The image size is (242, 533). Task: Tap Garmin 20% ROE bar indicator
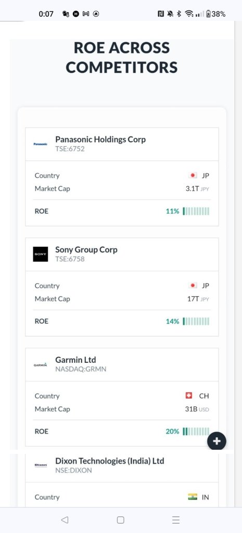196,432
